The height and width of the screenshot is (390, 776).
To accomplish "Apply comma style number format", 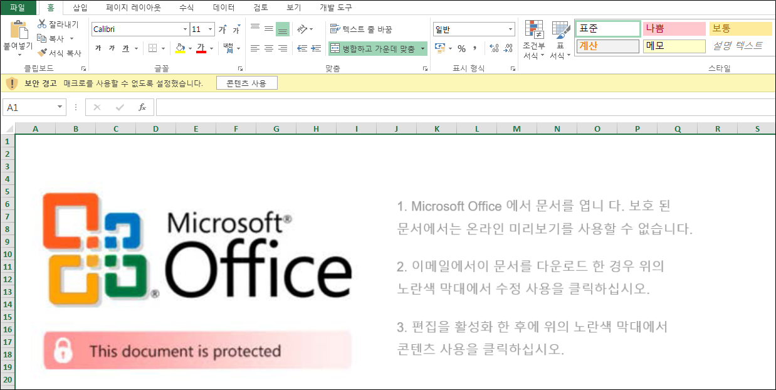I will coord(475,48).
